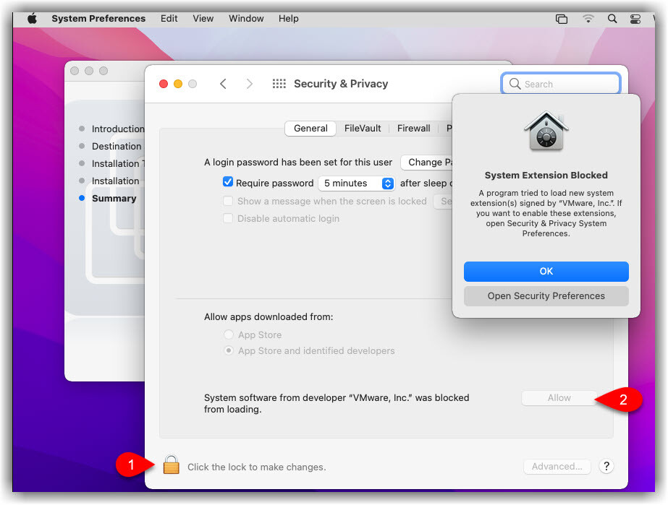668x505 pixels.
Task: Click the padlock icon to make changes
Action: [x=171, y=465]
